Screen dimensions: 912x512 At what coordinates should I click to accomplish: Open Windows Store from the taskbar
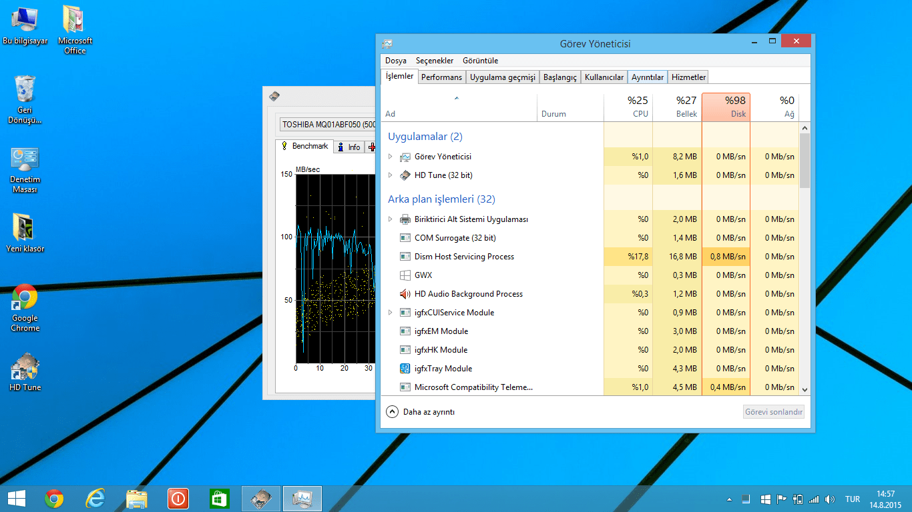pos(220,498)
